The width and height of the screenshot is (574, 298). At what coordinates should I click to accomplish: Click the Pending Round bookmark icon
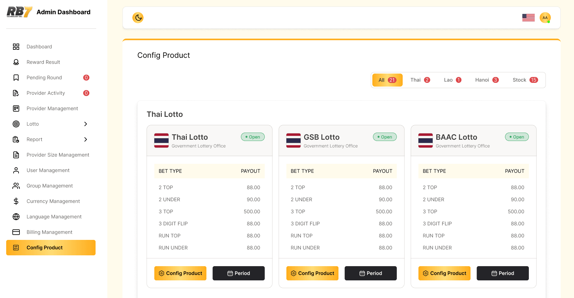pos(16,78)
